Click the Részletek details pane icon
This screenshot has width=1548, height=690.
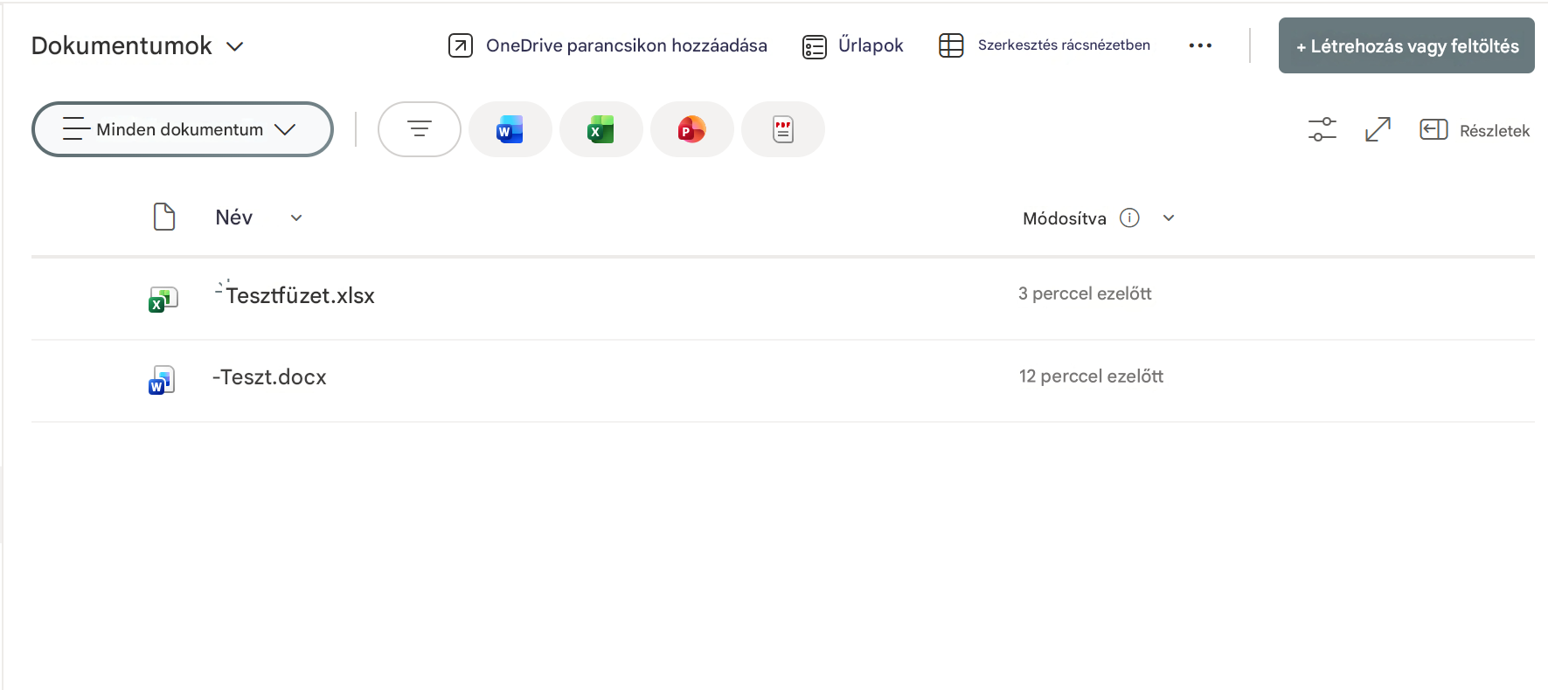click(1433, 129)
